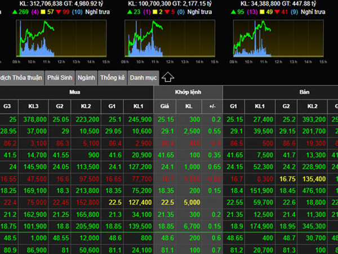
Task: Open the Thỏa thuận transactions tab
Action: tap(21, 78)
